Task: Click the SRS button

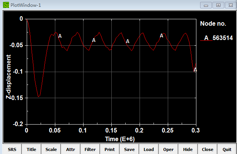Action: coord(12,149)
